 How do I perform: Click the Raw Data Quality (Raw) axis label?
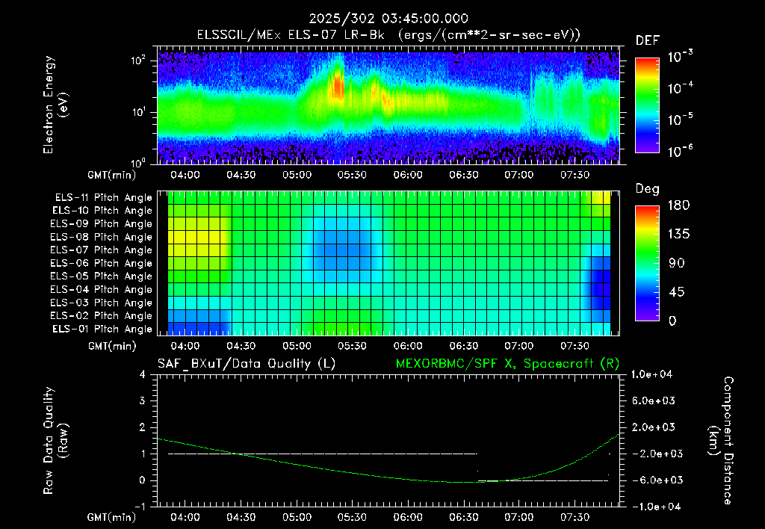(55, 441)
